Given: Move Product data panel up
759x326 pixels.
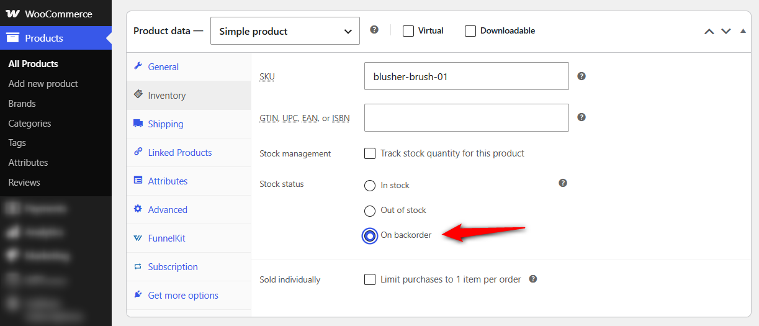Looking at the screenshot, I should click(x=709, y=31).
